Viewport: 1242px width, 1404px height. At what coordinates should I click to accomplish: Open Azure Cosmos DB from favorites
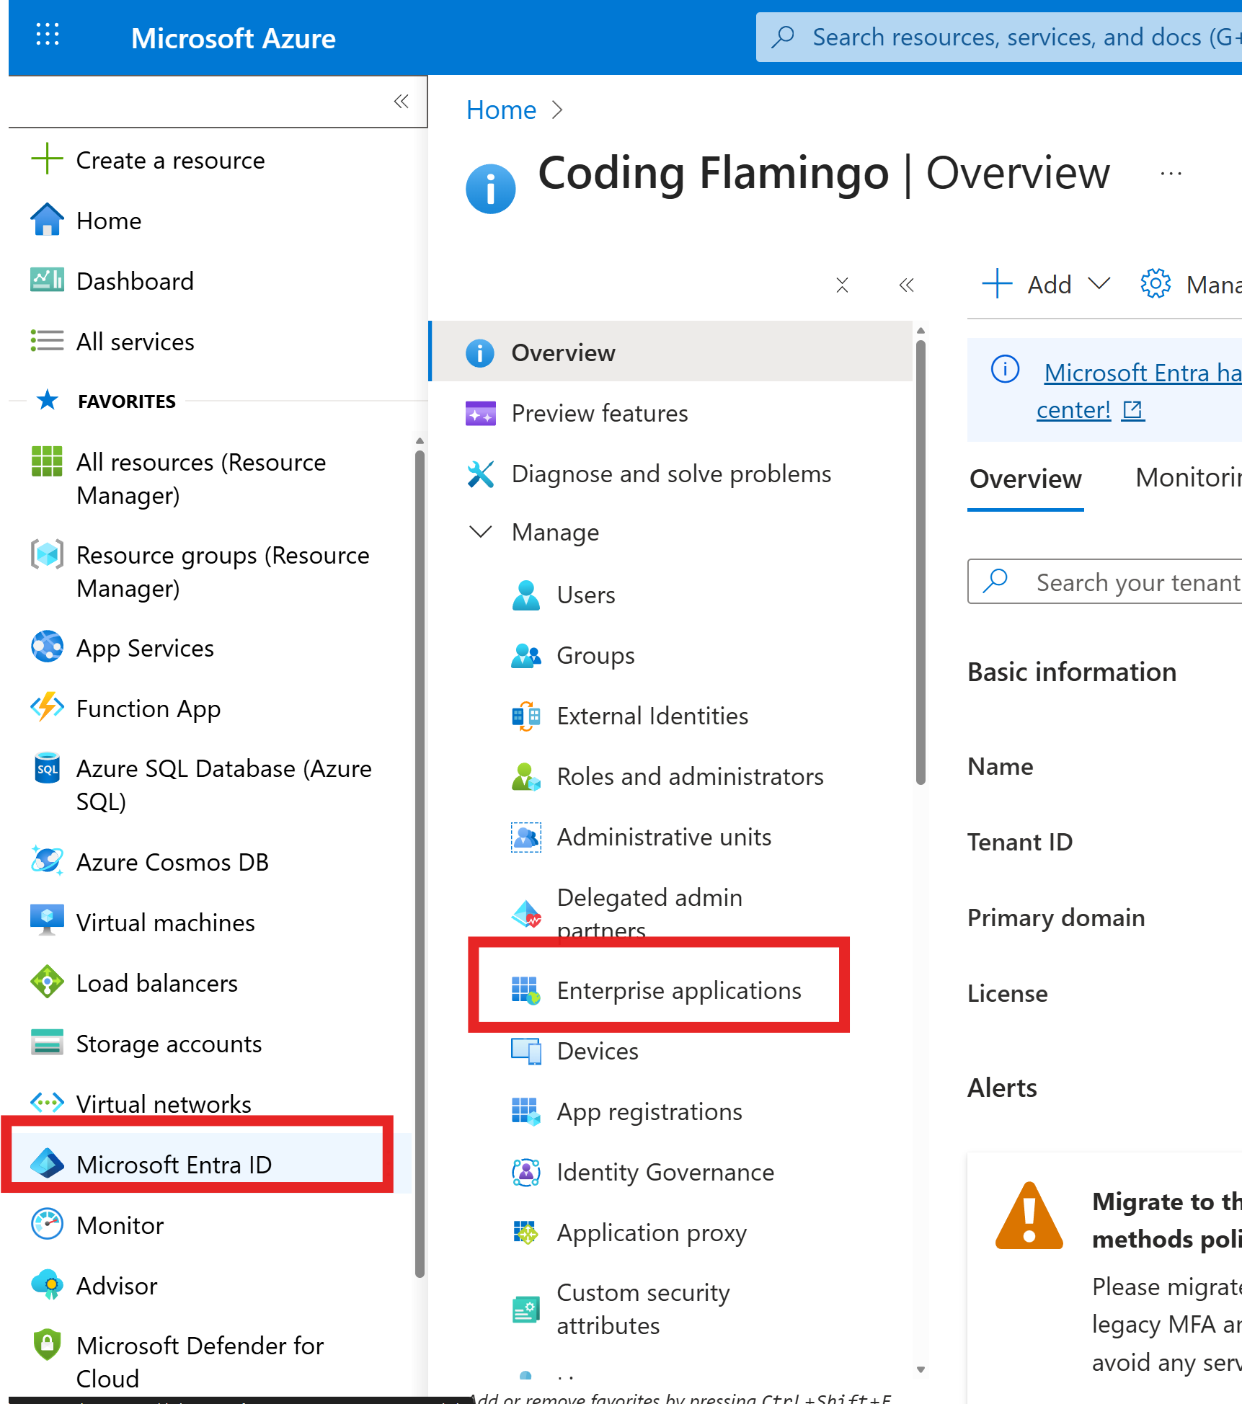pyautogui.click(x=172, y=861)
